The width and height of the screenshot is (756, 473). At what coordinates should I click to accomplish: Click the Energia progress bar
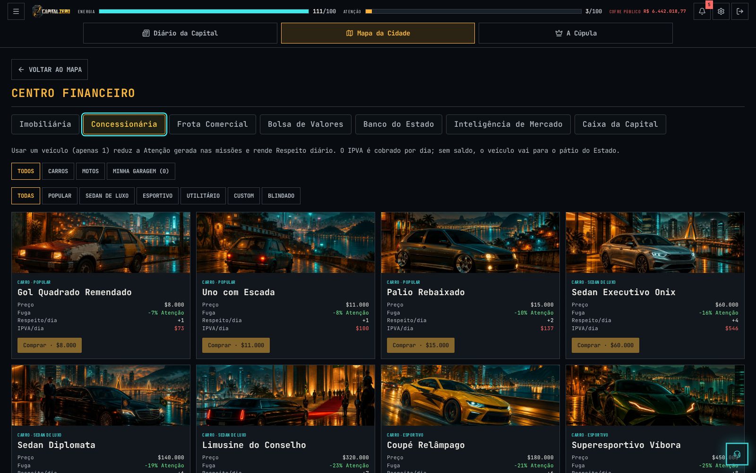tap(204, 11)
